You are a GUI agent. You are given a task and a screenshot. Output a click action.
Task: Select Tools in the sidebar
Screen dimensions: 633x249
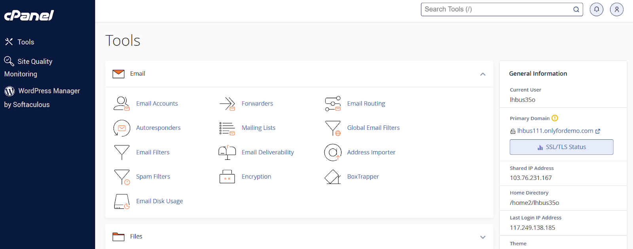coord(26,42)
